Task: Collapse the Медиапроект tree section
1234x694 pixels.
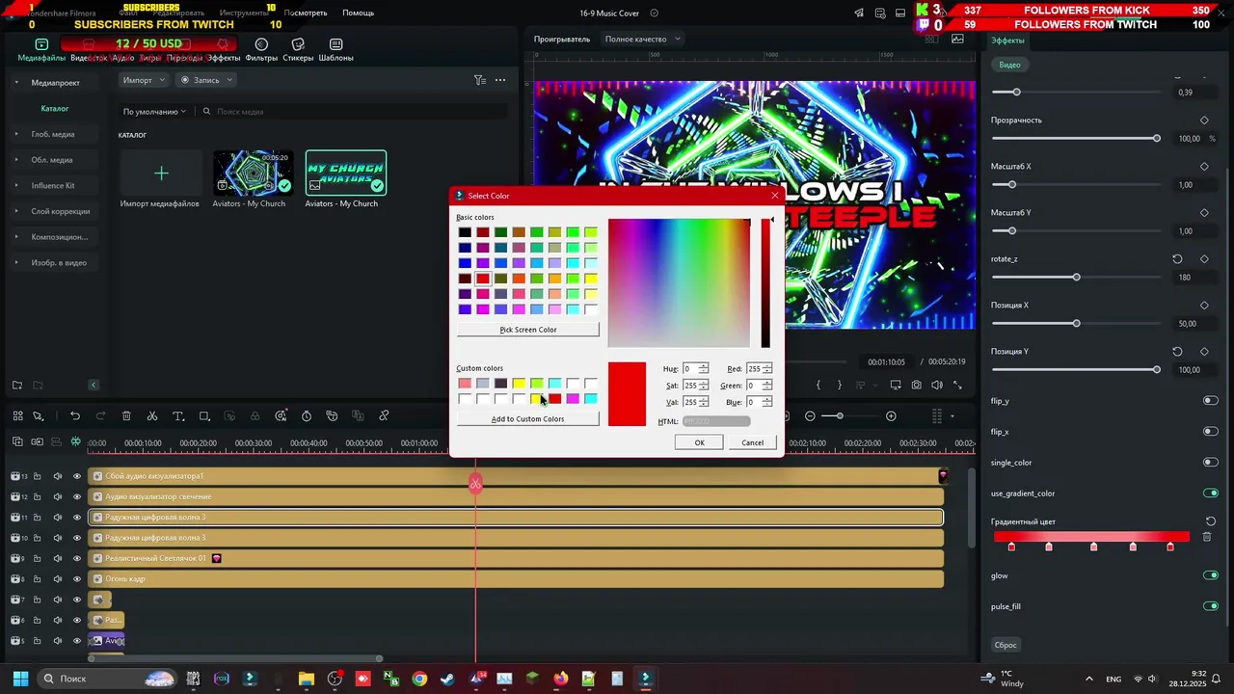Action: (x=16, y=83)
